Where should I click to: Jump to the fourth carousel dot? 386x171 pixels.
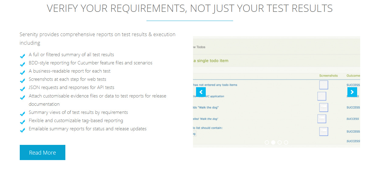coord(286,142)
